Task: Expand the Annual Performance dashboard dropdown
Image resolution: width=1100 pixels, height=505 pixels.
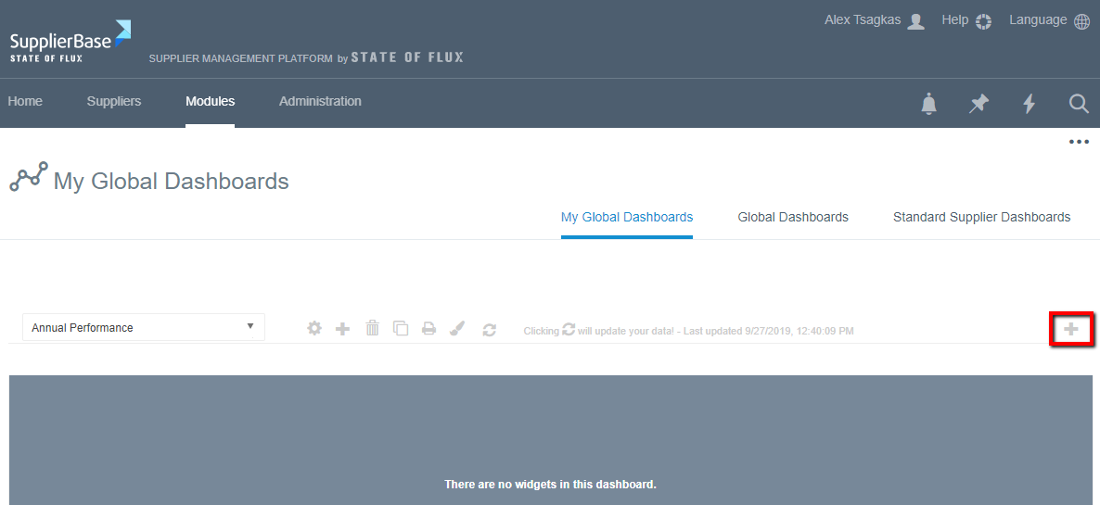Action: [x=144, y=327]
